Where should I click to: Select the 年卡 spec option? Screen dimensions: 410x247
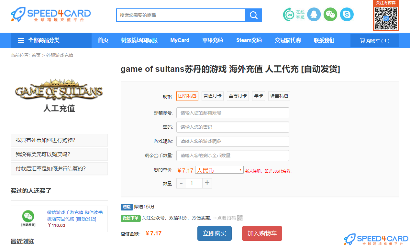pos(259,96)
